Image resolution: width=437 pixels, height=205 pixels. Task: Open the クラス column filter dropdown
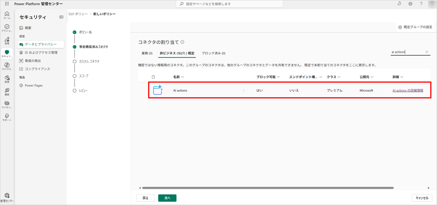point(339,77)
